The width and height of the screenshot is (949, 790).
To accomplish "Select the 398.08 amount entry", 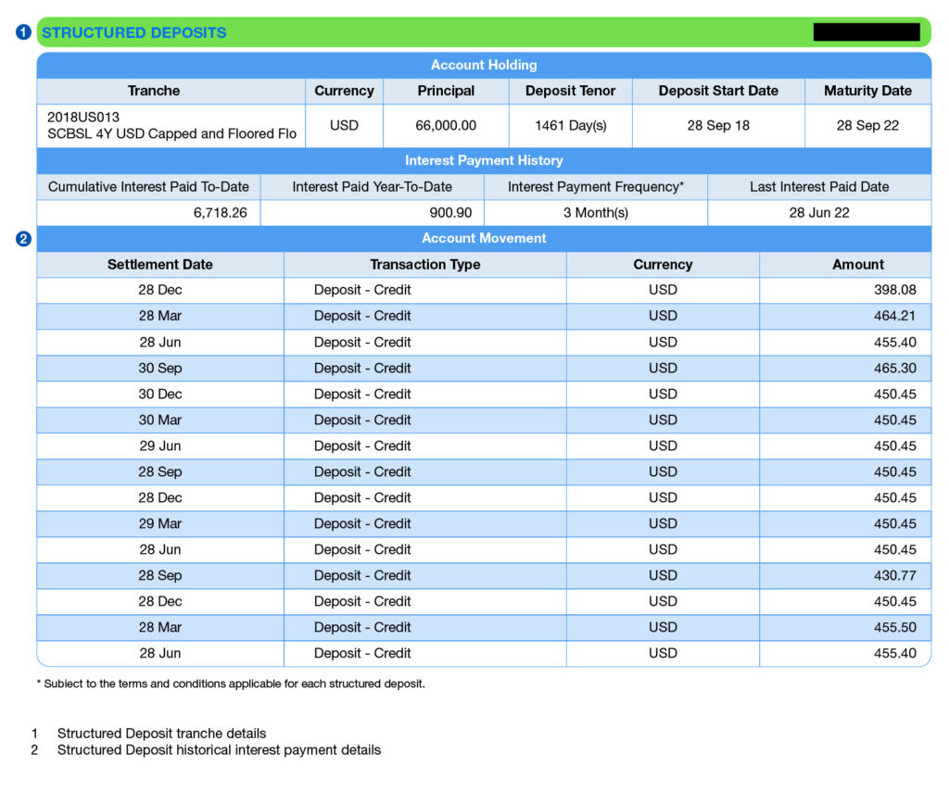I will (x=894, y=290).
